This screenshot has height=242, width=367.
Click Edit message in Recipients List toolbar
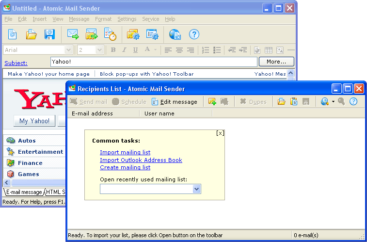(175, 102)
